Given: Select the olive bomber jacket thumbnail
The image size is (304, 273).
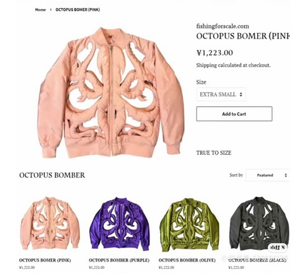Looking at the screenshot, I should 189,224.
